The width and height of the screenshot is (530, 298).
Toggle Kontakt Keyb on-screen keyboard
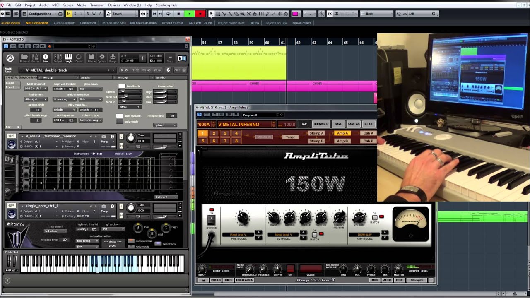click(68, 58)
